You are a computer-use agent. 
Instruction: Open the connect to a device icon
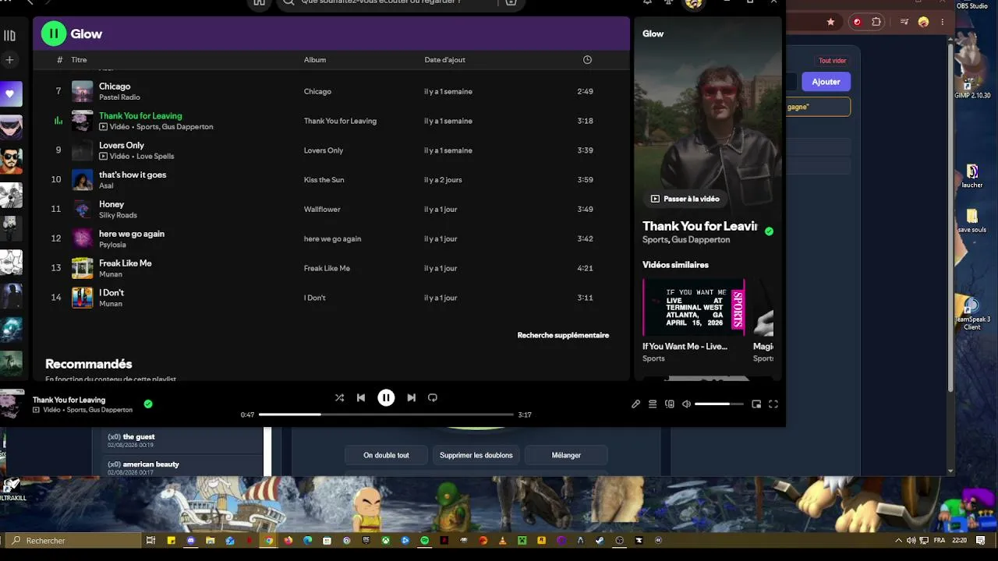tap(670, 404)
